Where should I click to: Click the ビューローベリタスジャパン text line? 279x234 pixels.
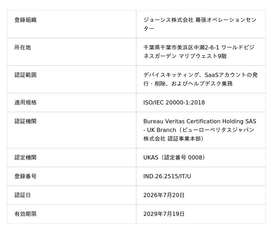199,130
